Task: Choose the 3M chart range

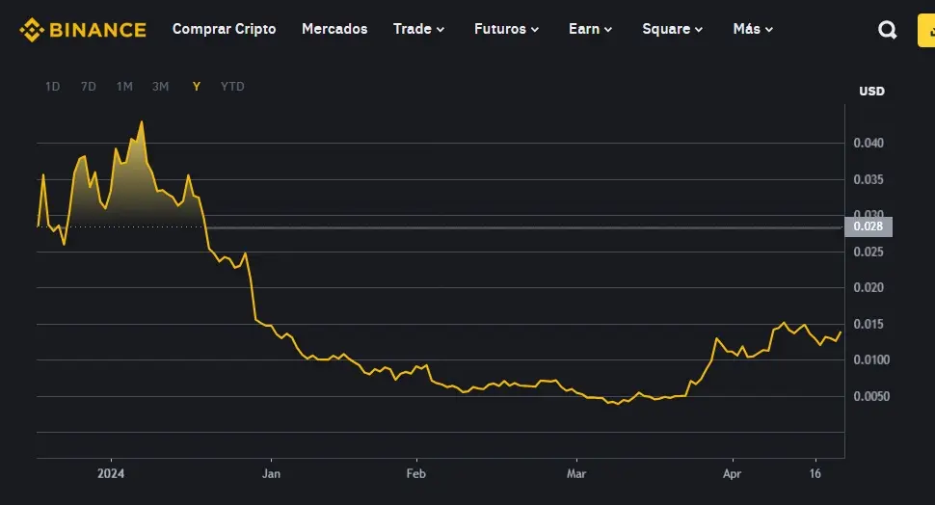Action: [x=160, y=87]
